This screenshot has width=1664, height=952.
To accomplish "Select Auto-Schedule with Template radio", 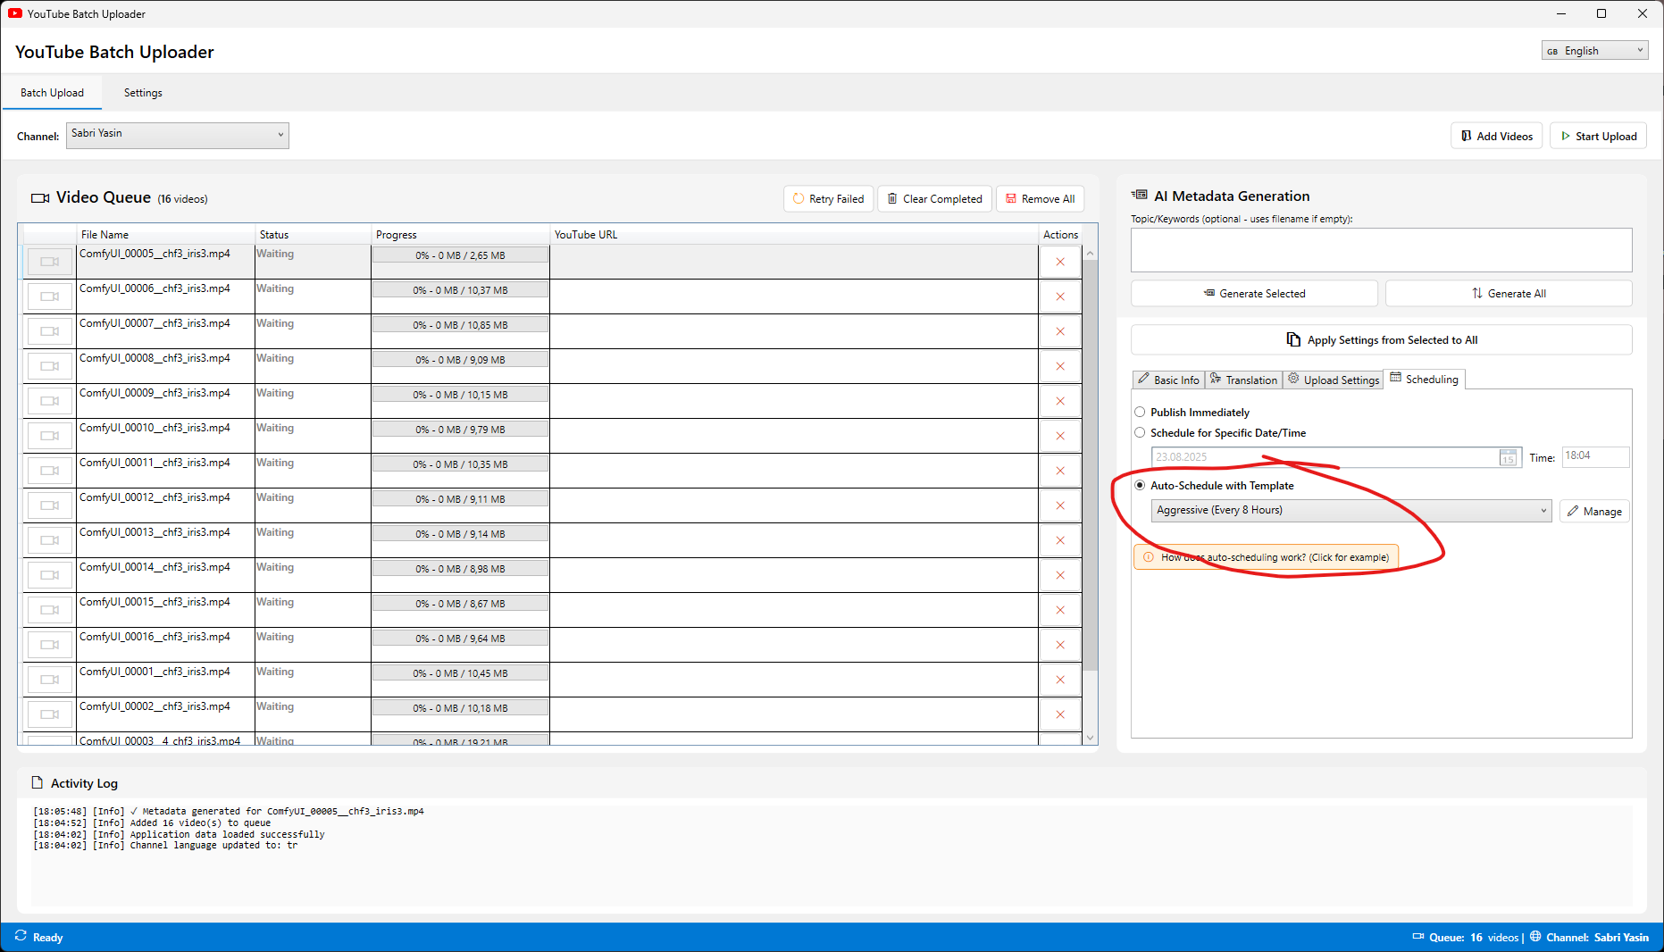I will (1140, 486).
